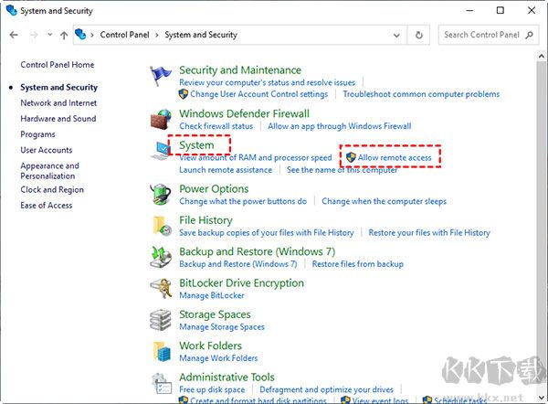Click the BitLocker Drive Encryption icon

tap(162, 289)
